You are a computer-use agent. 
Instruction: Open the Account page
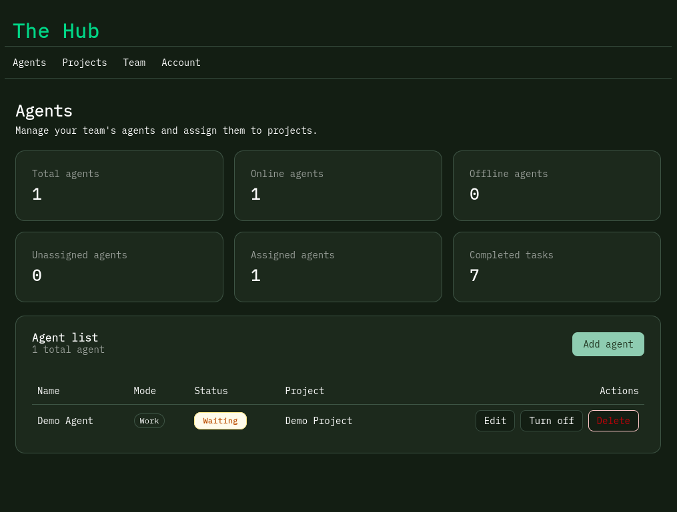point(181,62)
